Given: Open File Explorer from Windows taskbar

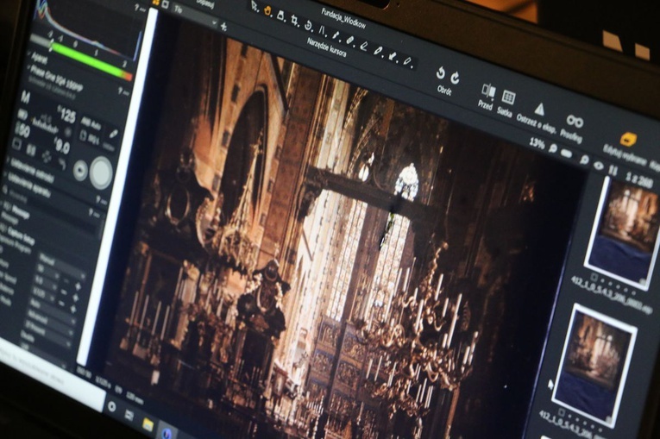Looking at the screenshot, I should click(x=148, y=424).
